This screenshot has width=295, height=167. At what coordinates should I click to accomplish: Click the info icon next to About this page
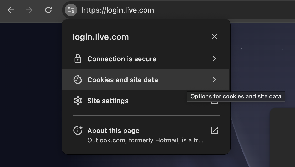click(78, 130)
